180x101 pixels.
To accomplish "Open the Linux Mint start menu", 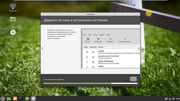I will pos(3,98).
